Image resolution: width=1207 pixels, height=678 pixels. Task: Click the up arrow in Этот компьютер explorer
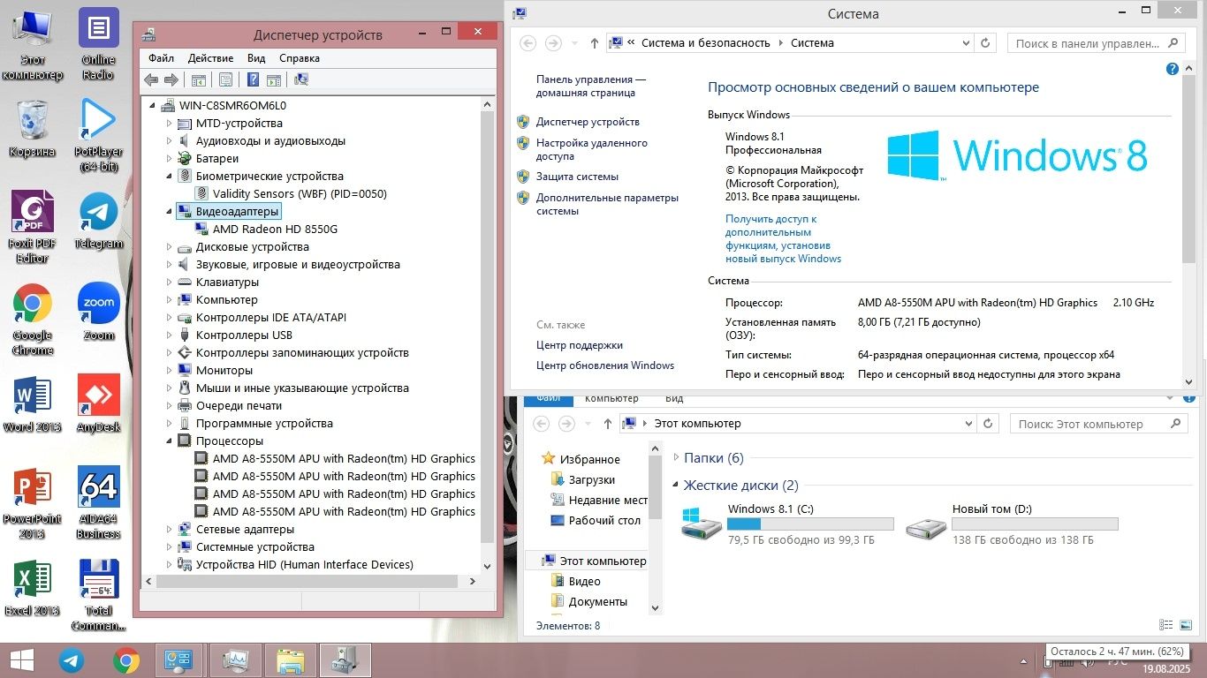point(608,424)
